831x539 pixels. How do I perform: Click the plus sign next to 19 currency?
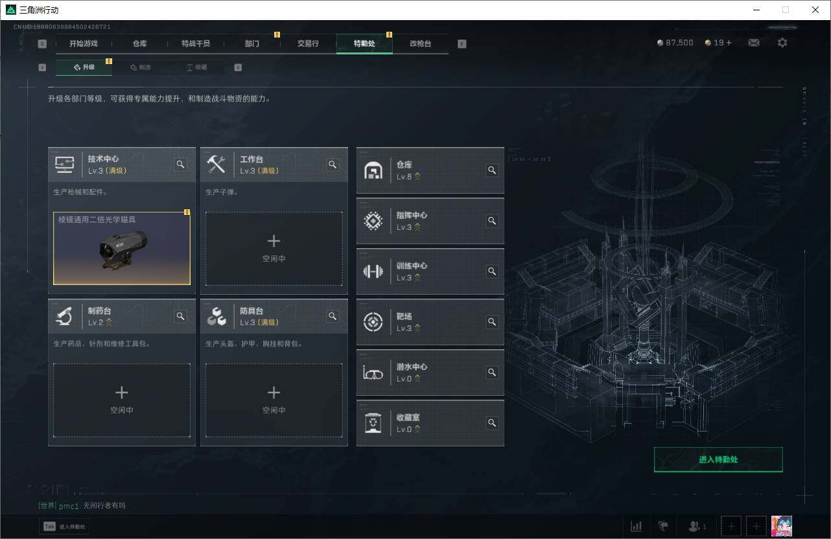pos(729,43)
